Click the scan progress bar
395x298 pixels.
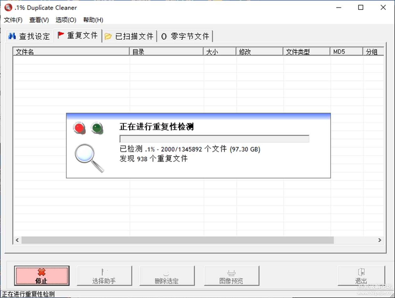point(214,139)
